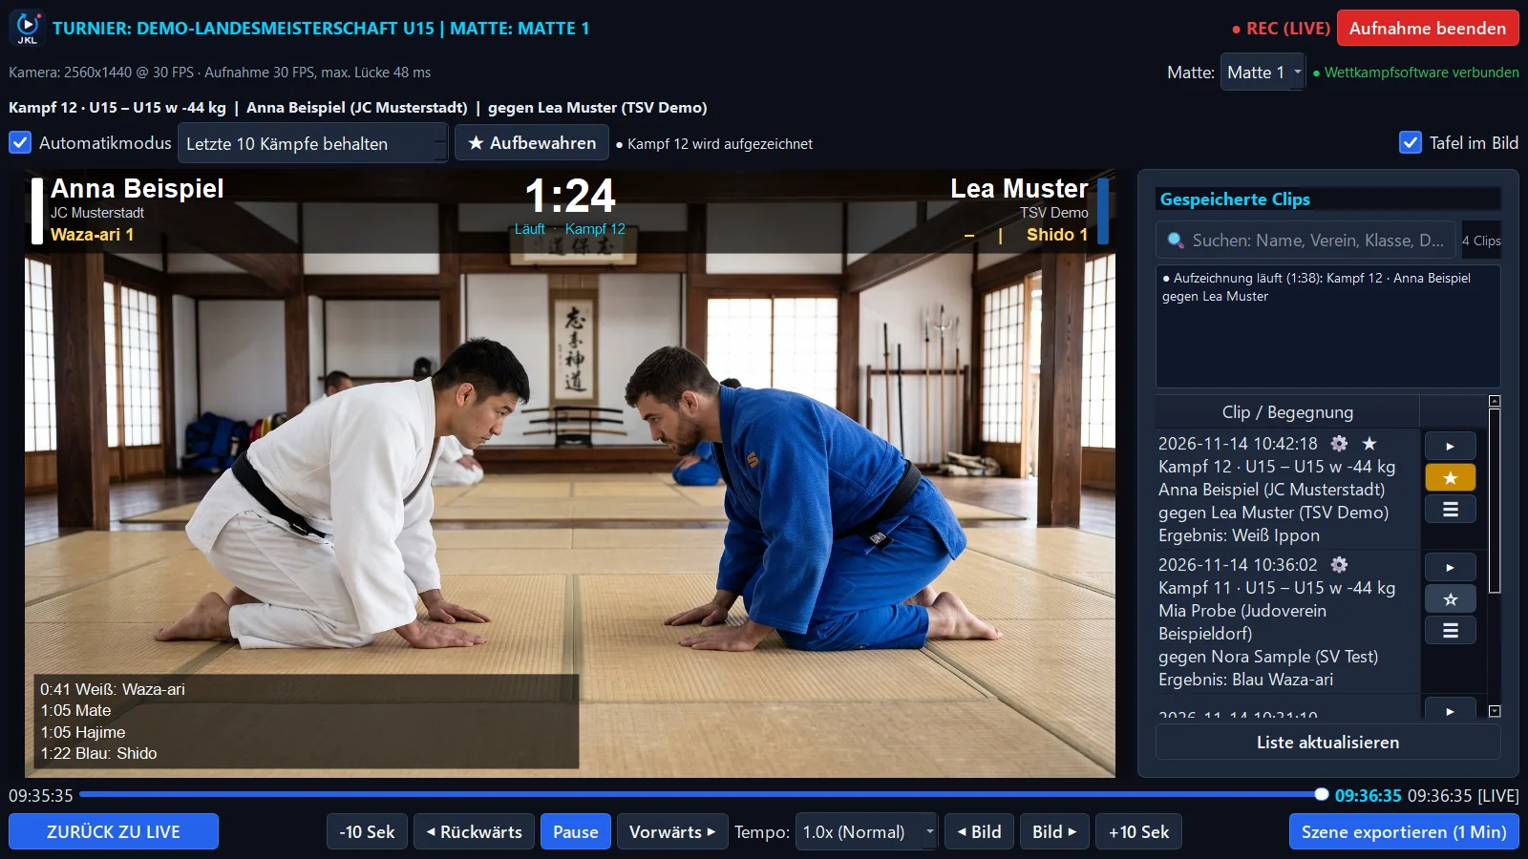Pause the video playback
1528x859 pixels.
point(576,831)
